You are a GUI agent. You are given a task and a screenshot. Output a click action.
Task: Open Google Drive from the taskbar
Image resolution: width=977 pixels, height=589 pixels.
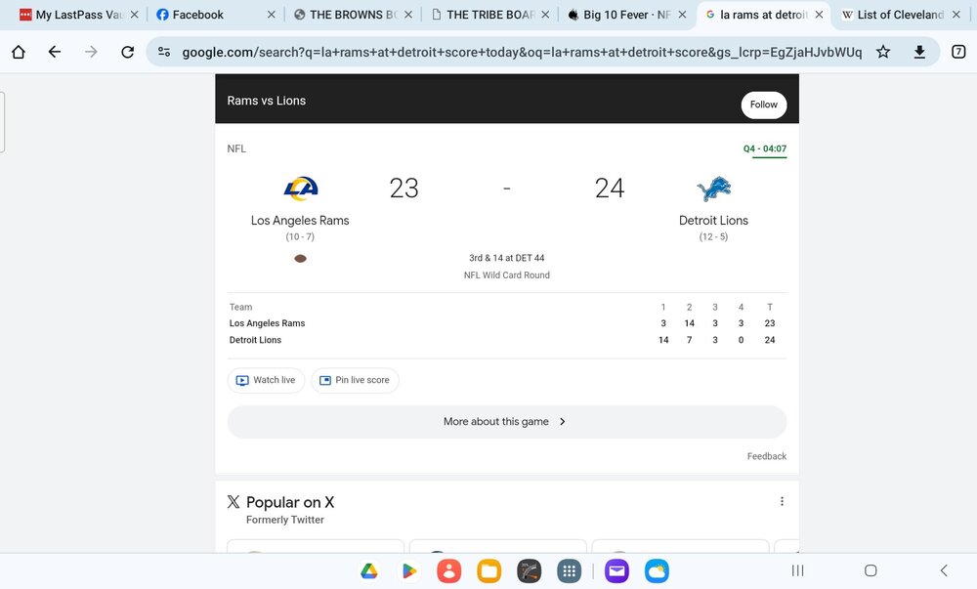369,570
